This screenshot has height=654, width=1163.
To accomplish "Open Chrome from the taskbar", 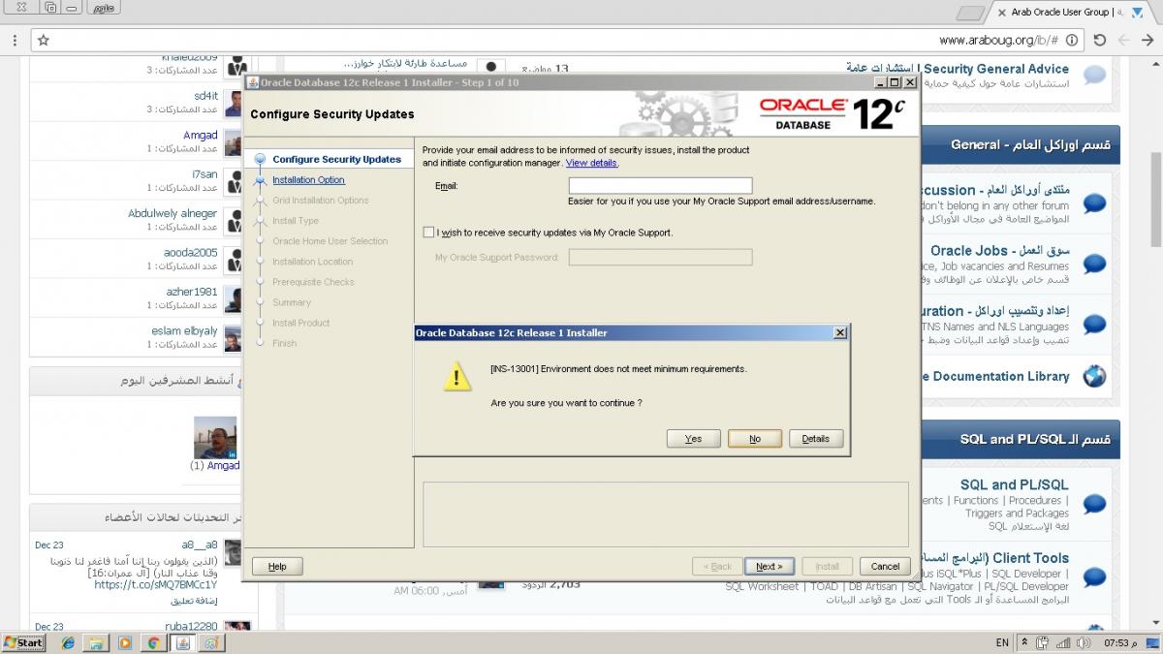I will [x=152, y=642].
